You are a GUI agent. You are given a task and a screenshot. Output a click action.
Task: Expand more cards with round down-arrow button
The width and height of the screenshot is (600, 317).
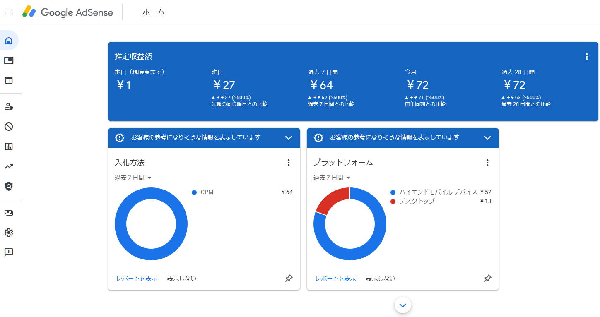403,305
